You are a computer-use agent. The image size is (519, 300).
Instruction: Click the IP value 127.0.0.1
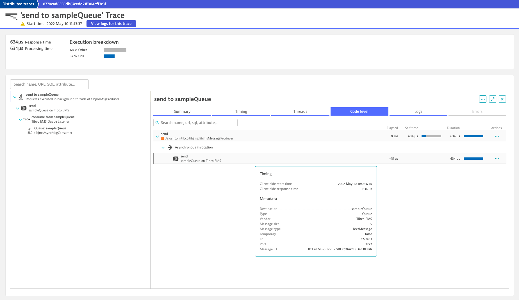tap(367, 239)
